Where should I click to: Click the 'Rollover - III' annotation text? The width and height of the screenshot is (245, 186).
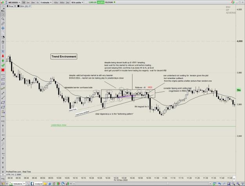(x=140, y=88)
